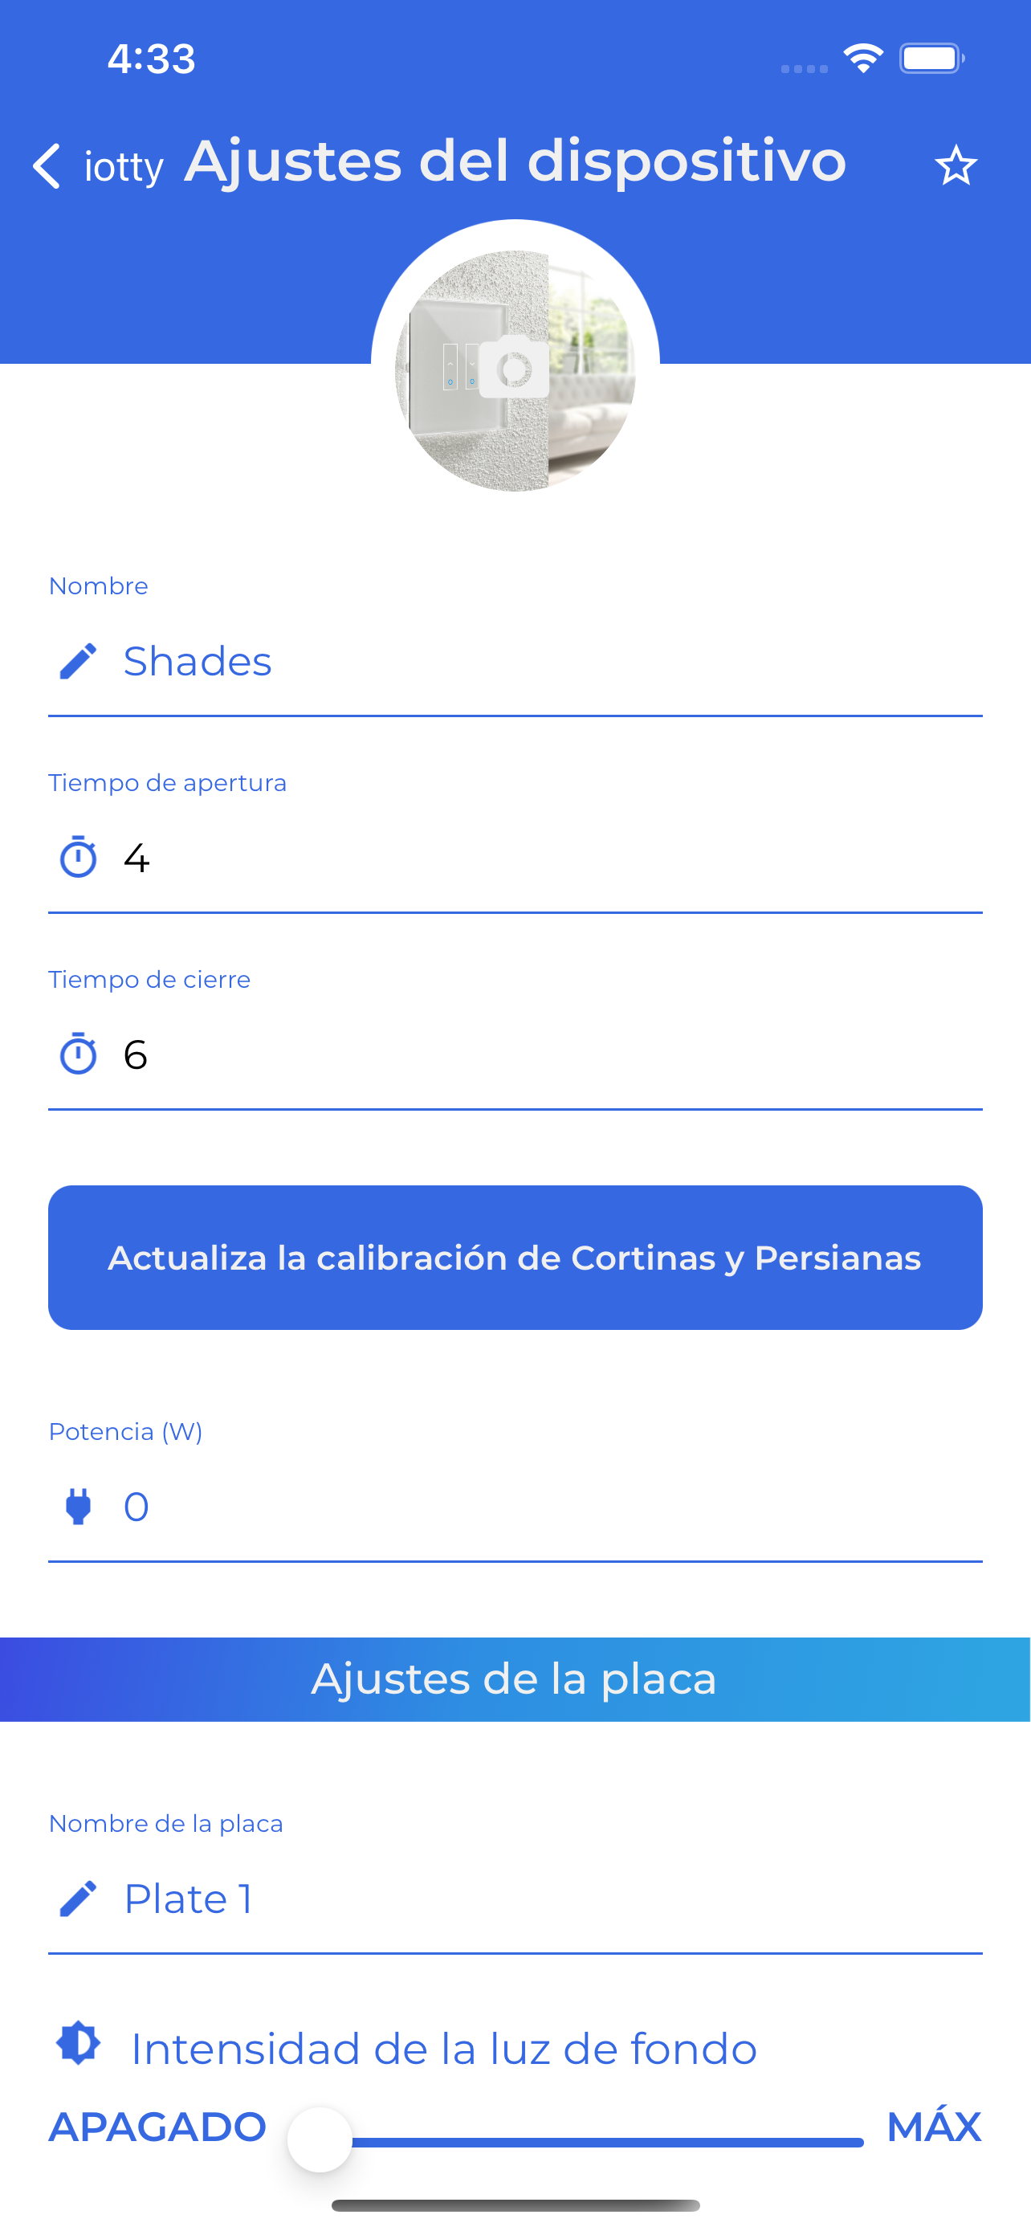Tap pencil icon beside Shades name

click(78, 662)
